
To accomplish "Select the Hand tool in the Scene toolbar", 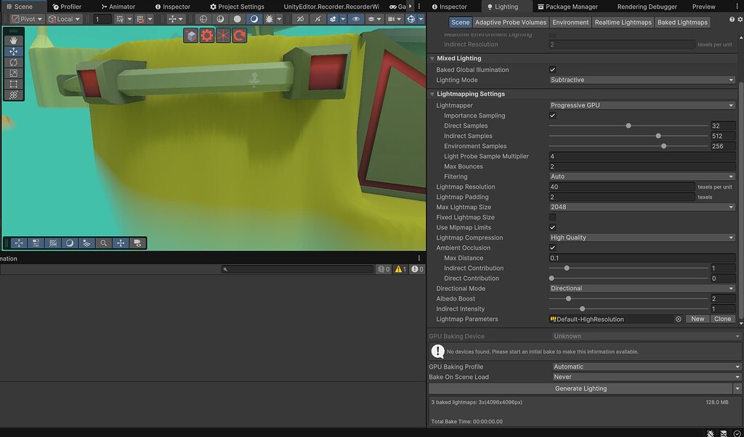I will click(x=13, y=40).
